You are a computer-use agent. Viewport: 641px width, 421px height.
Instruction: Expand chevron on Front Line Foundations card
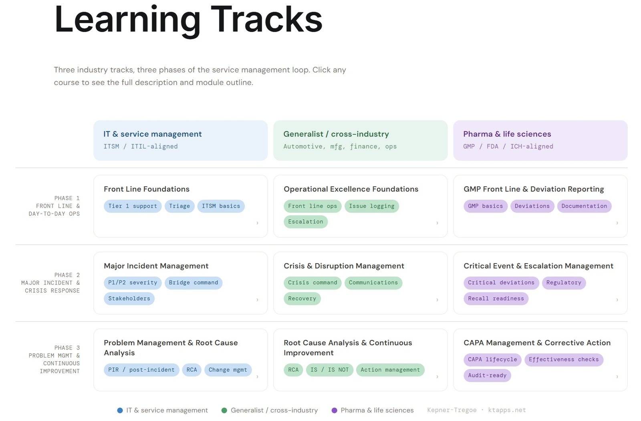pos(257,223)
